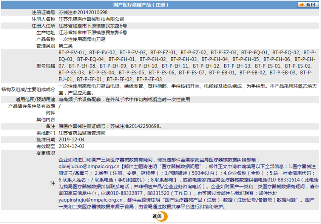Click the orange arrow icon in top 返回 button
The image size is (321, 224).
302,5
